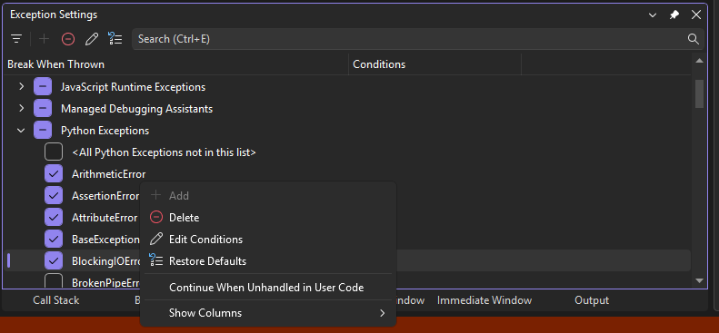Click the scrollbar up arrow

point(699,61)
